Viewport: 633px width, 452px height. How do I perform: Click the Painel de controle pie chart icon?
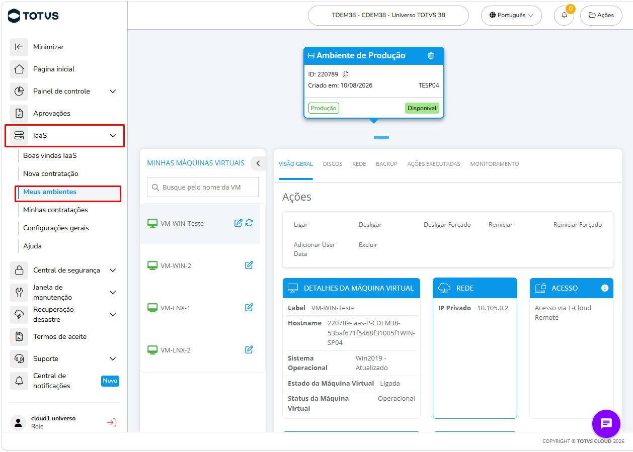click(x=19, y=91)
